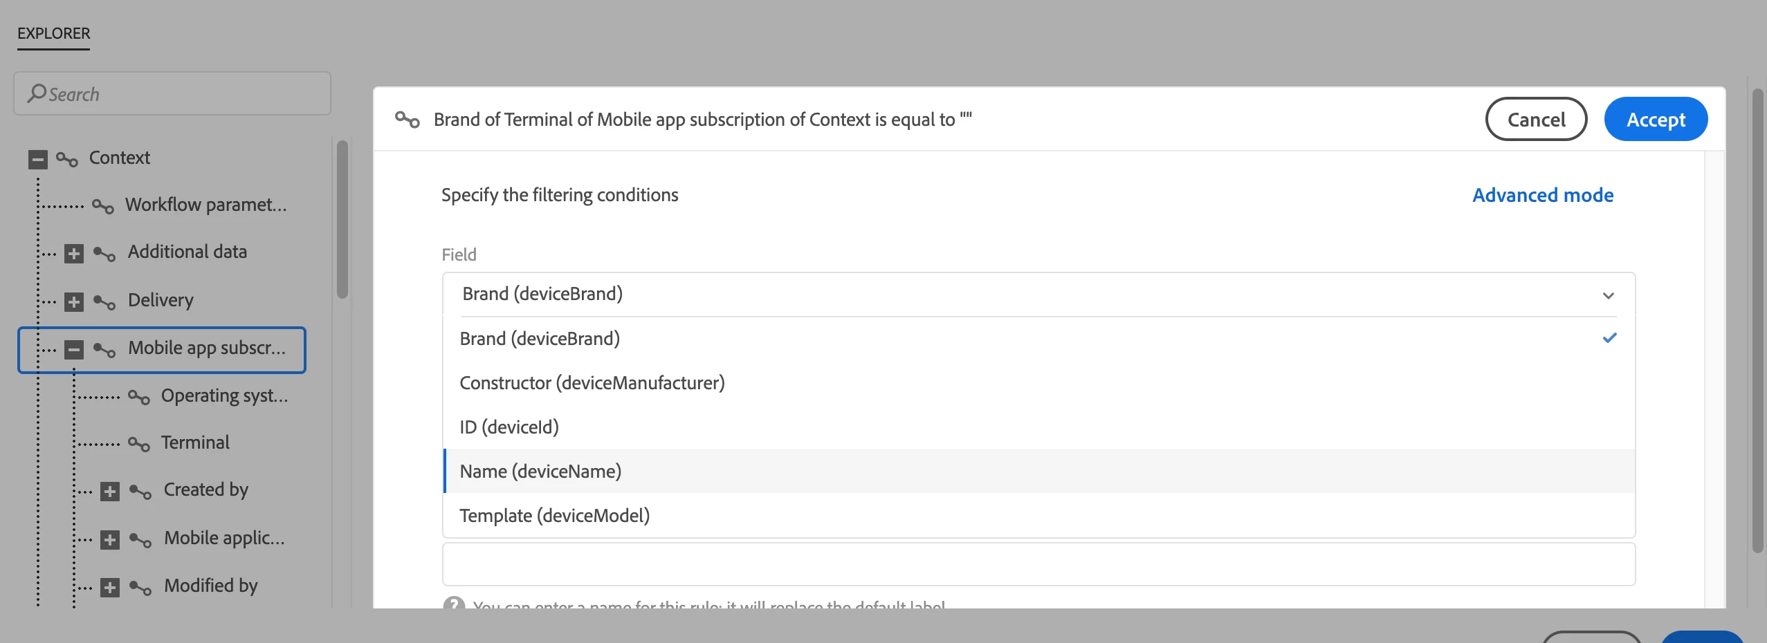Click the link icon next to Operating system
Image resolution: width=1767 pixels, height=643 pixels.
click(139, 397)
